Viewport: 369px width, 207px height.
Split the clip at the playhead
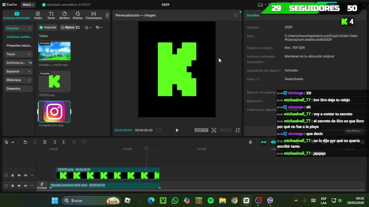[45, 142]
